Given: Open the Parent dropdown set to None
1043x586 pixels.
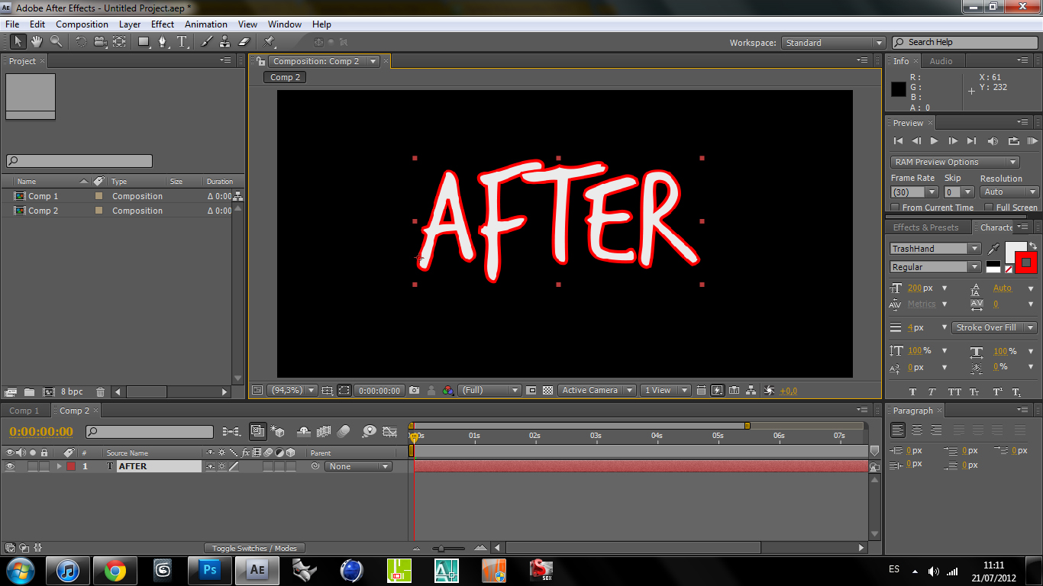Looking at the screenshot, I should [357, 466].
